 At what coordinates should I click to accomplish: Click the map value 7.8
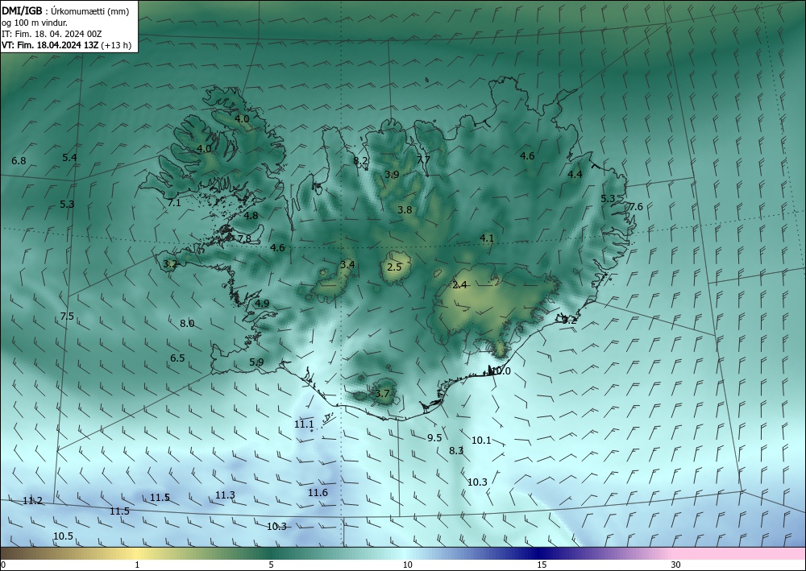245,238
